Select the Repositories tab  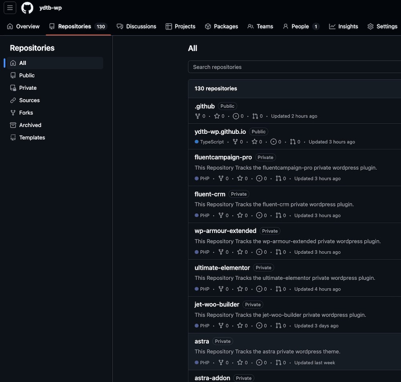(x=78, y=26)
